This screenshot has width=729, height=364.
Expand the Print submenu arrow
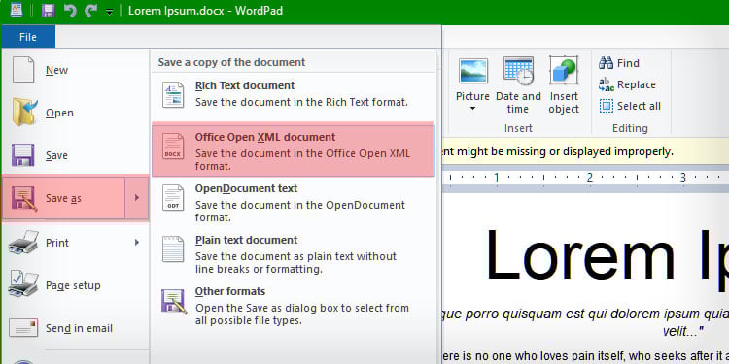(137, 243)
